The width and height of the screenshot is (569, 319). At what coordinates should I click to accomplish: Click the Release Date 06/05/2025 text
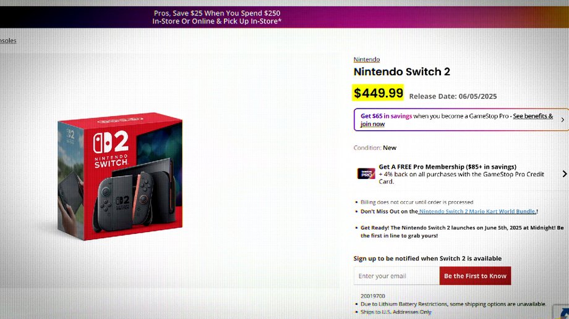(x=453, y=96)
